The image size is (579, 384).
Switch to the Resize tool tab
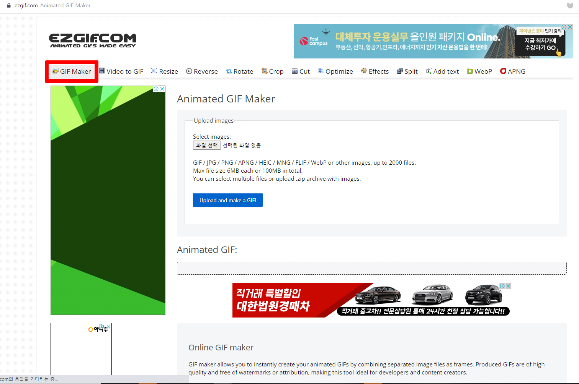coord(165,71)
